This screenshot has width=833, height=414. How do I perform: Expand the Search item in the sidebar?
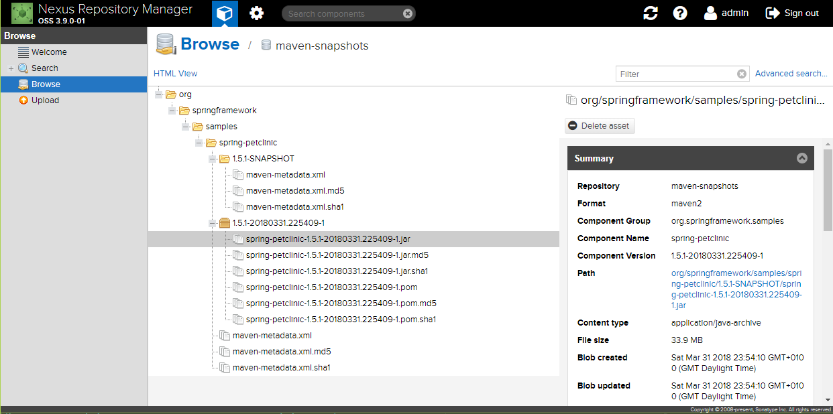[11, 68]
